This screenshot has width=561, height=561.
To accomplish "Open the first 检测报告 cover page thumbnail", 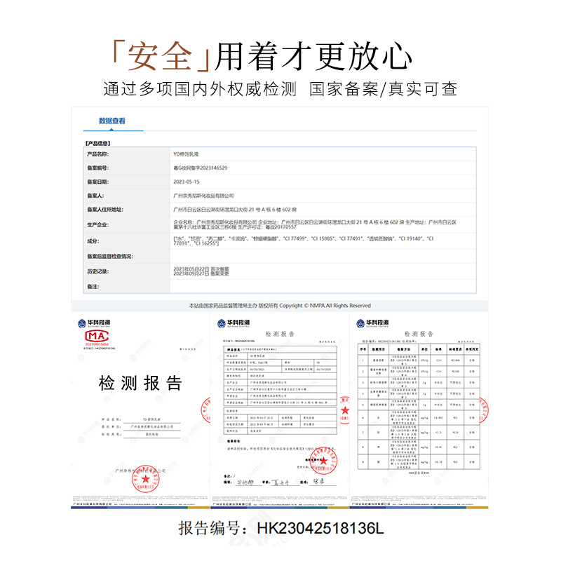I will point(140,411).
